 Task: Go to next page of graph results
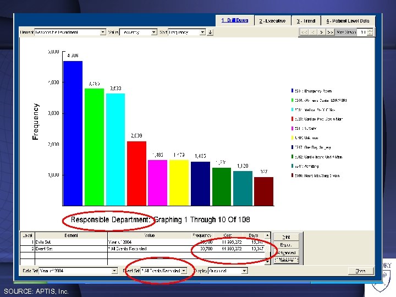point(322,32)
